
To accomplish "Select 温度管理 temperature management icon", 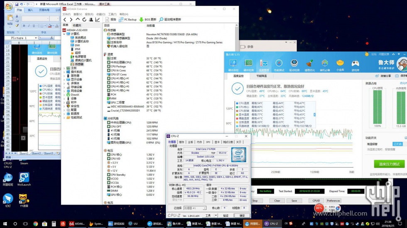I will click(264, 65).
